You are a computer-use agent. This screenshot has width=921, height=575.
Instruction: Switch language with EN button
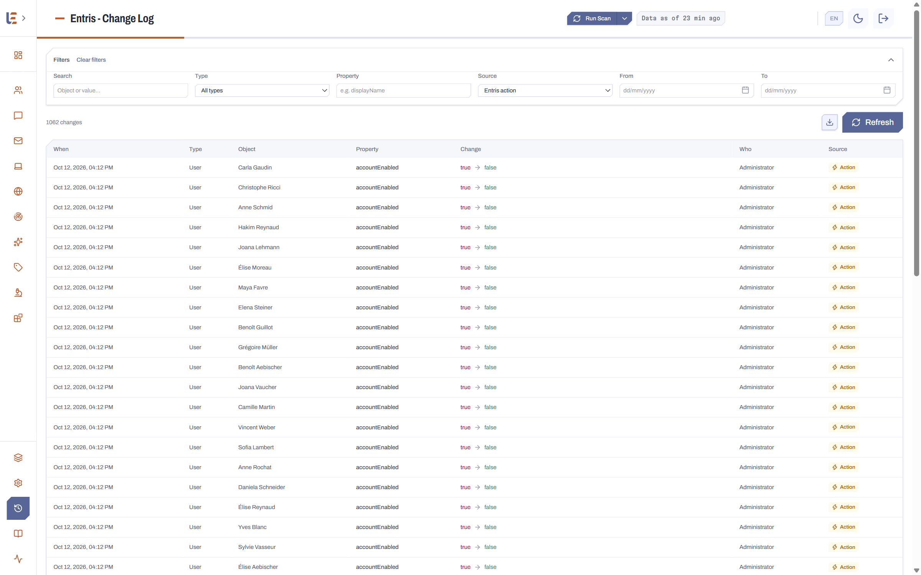click(834, 18)
